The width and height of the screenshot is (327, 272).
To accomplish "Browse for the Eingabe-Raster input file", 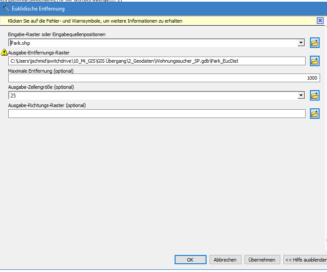I will pyautogui.click(x=315, y=43).
